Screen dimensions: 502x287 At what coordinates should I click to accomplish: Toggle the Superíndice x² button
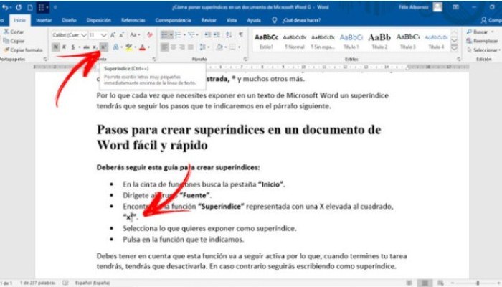tap(103, 47)
